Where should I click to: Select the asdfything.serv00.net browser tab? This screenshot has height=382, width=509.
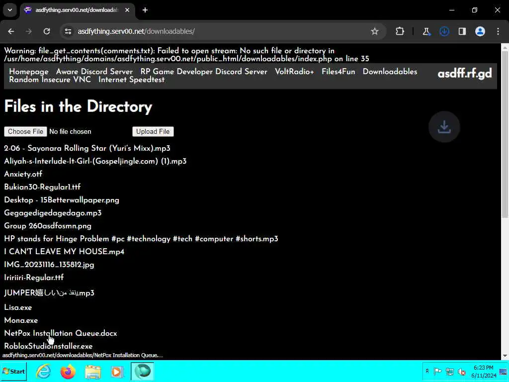click(x=76, y=10)
